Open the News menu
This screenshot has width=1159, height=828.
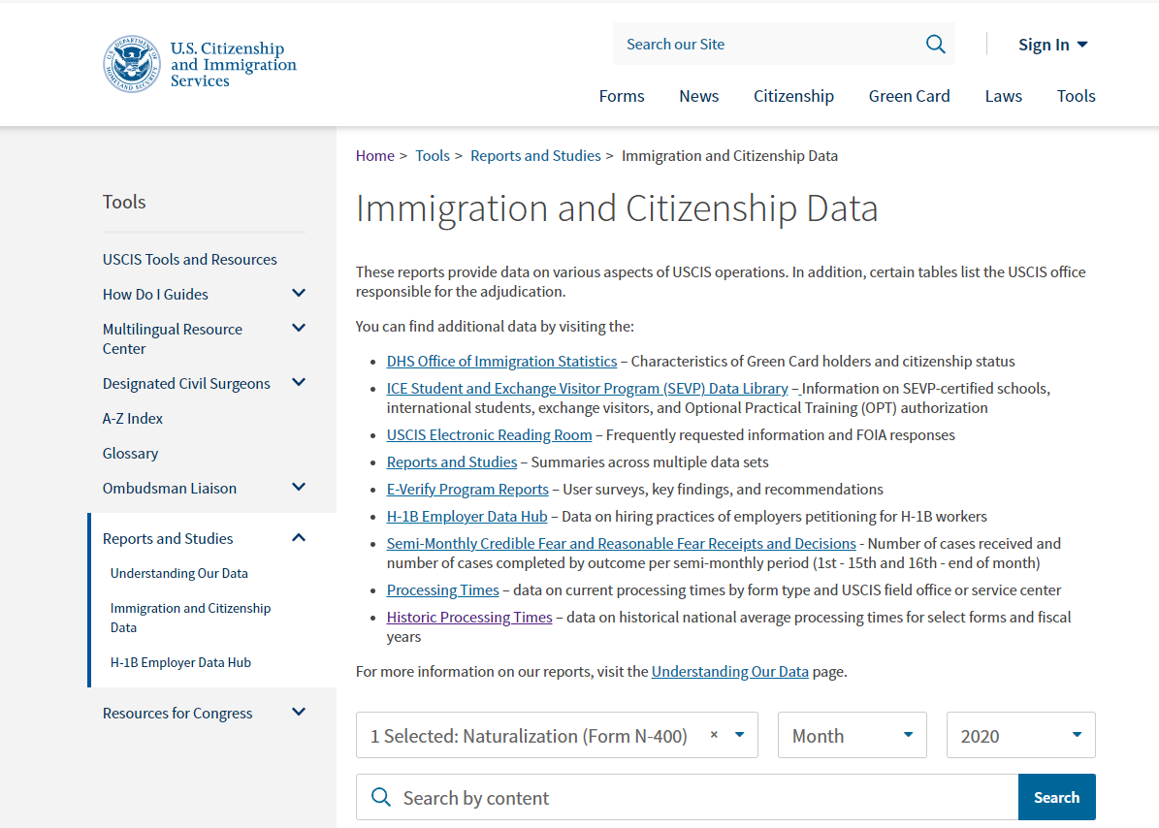698,96
